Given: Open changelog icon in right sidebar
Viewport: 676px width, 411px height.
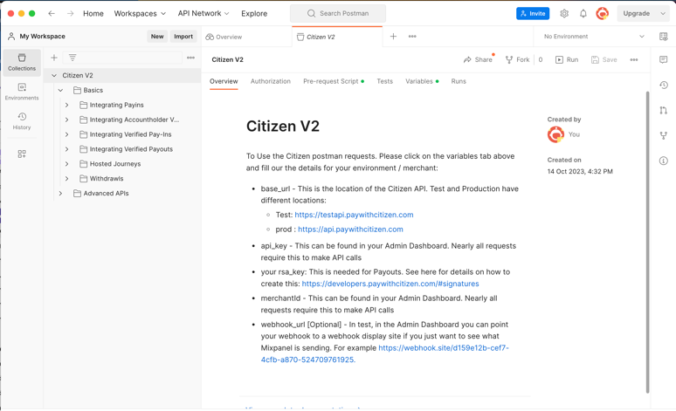Looking at the screenshot, I should coord(664,85).
